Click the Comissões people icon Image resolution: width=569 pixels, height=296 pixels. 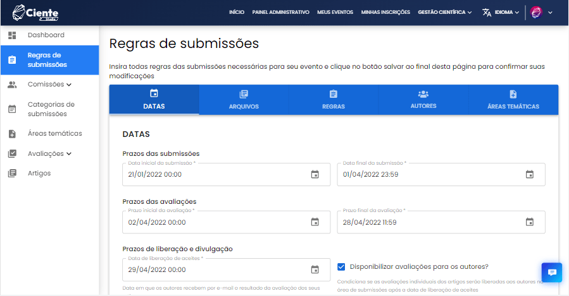[x=12, y=85]
